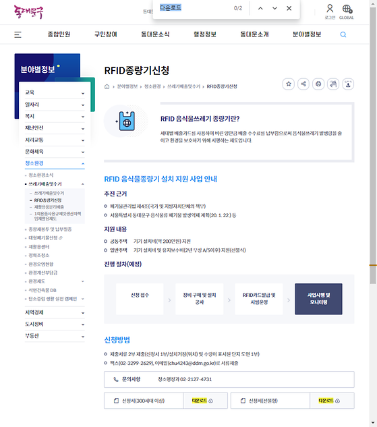Click file icon beside 신청서(300세대 이상)

[x=116, y=401]
